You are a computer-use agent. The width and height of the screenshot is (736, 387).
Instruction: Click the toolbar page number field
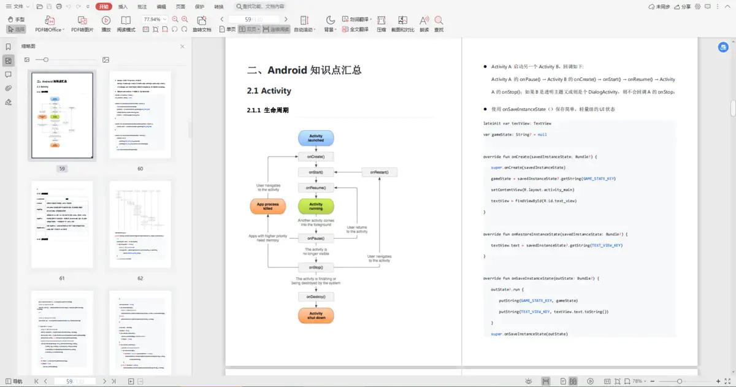point(254,20)
